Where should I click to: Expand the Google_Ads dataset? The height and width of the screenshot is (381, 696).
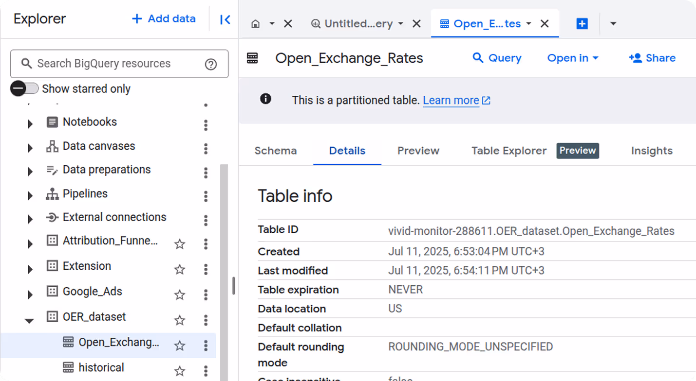(x=30, y=294)
